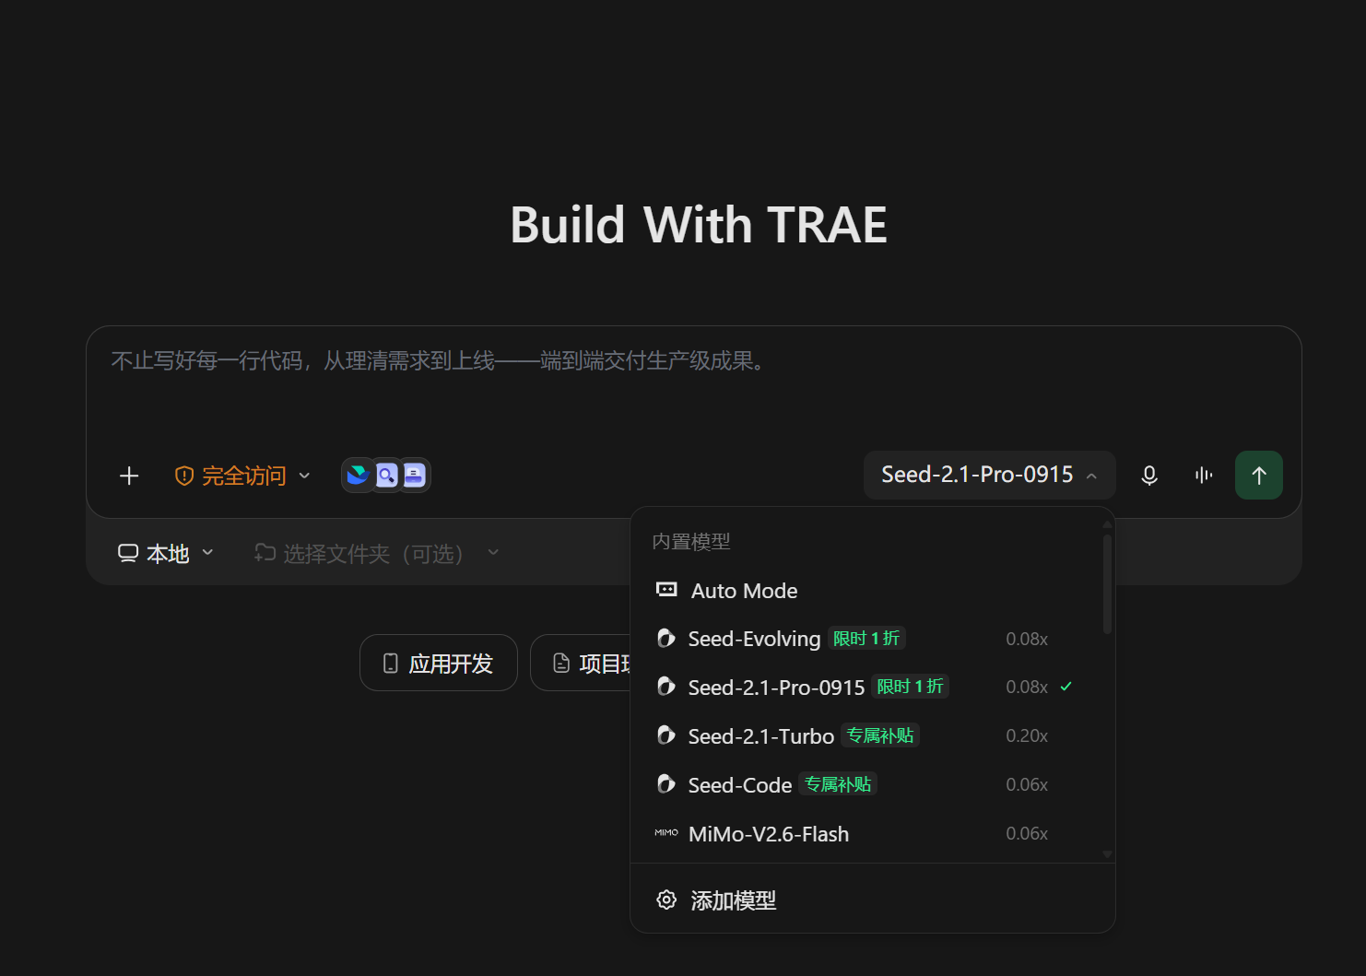The image size is (1366, 976).
Task: Click the orange shield warning icon
Action: [x=184, y=476]
